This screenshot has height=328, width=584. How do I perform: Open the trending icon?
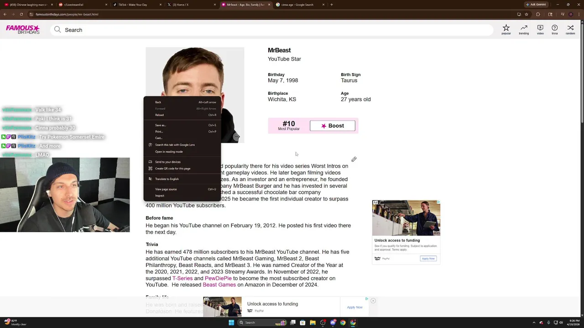click(x=524, y=30)
